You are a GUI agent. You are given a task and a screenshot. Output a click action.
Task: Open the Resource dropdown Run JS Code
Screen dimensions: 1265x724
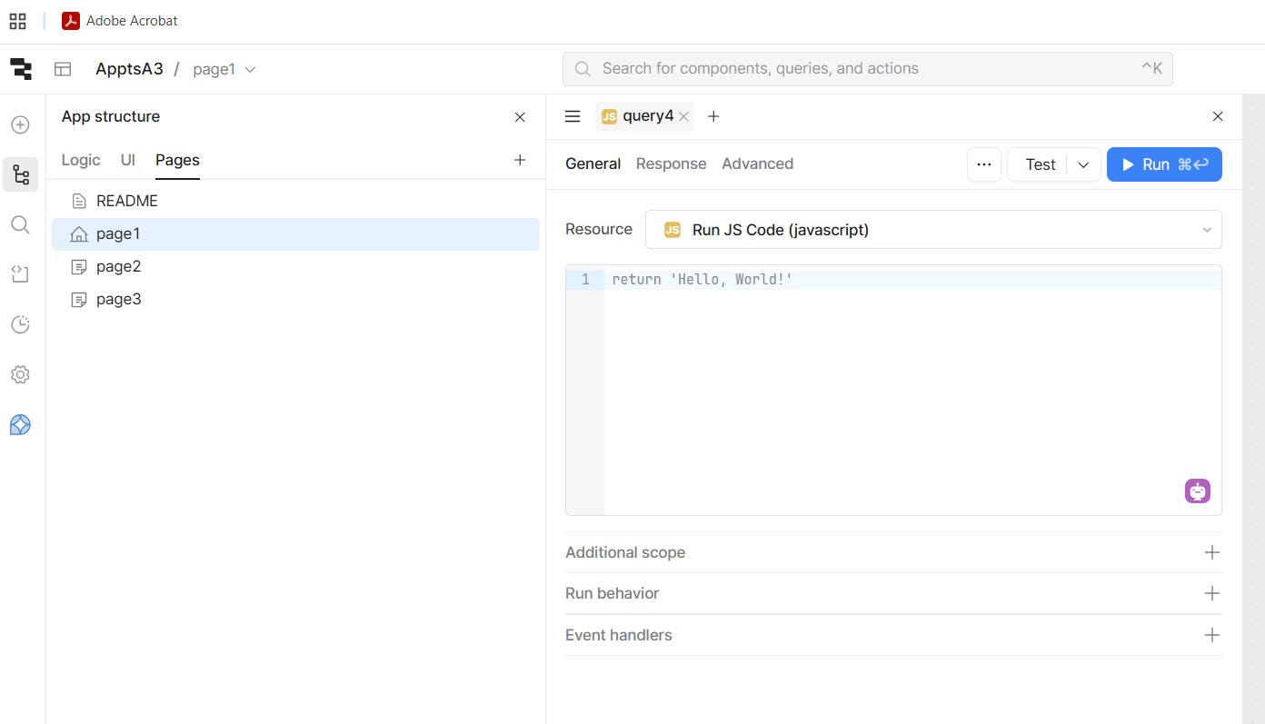[x=932, y=230]
